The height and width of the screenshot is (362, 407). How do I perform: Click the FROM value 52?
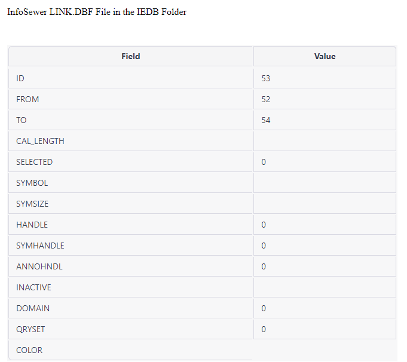tap(266, 99)
